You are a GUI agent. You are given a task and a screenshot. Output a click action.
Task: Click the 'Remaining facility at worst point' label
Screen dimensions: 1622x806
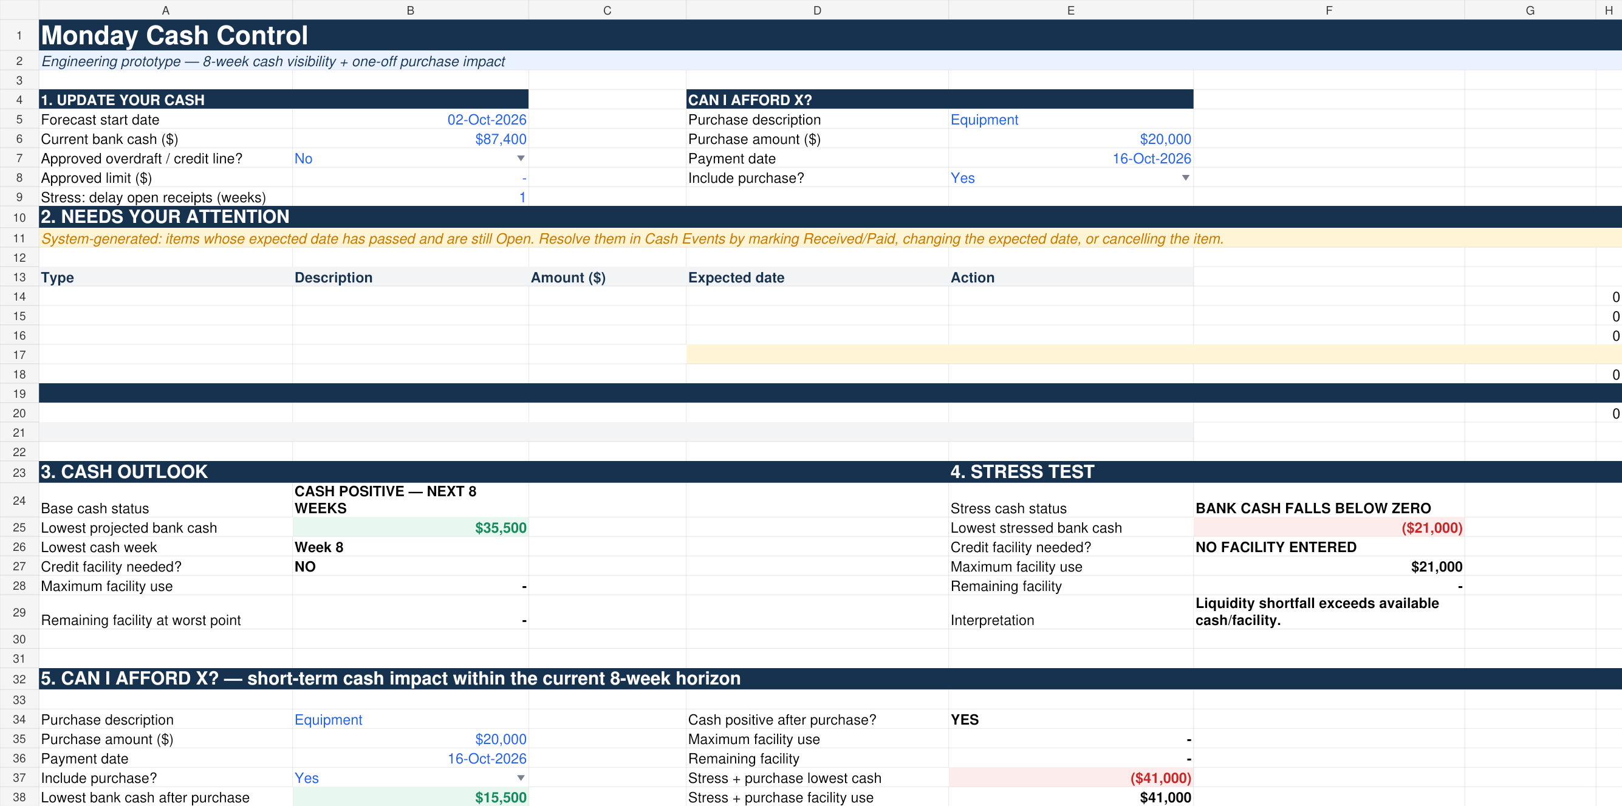click(141, 620)
